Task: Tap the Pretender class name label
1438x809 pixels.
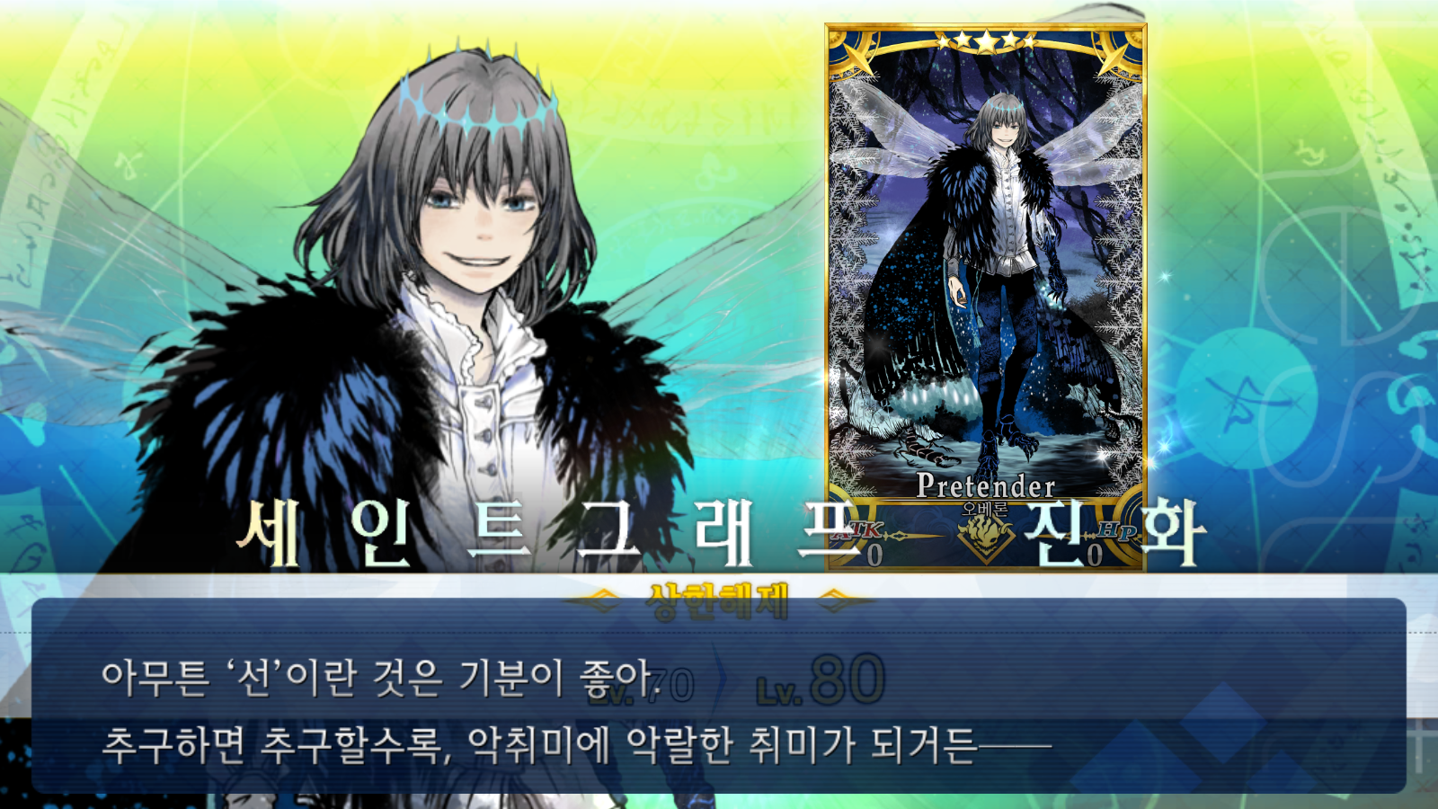Action: (x=986, y=486)
